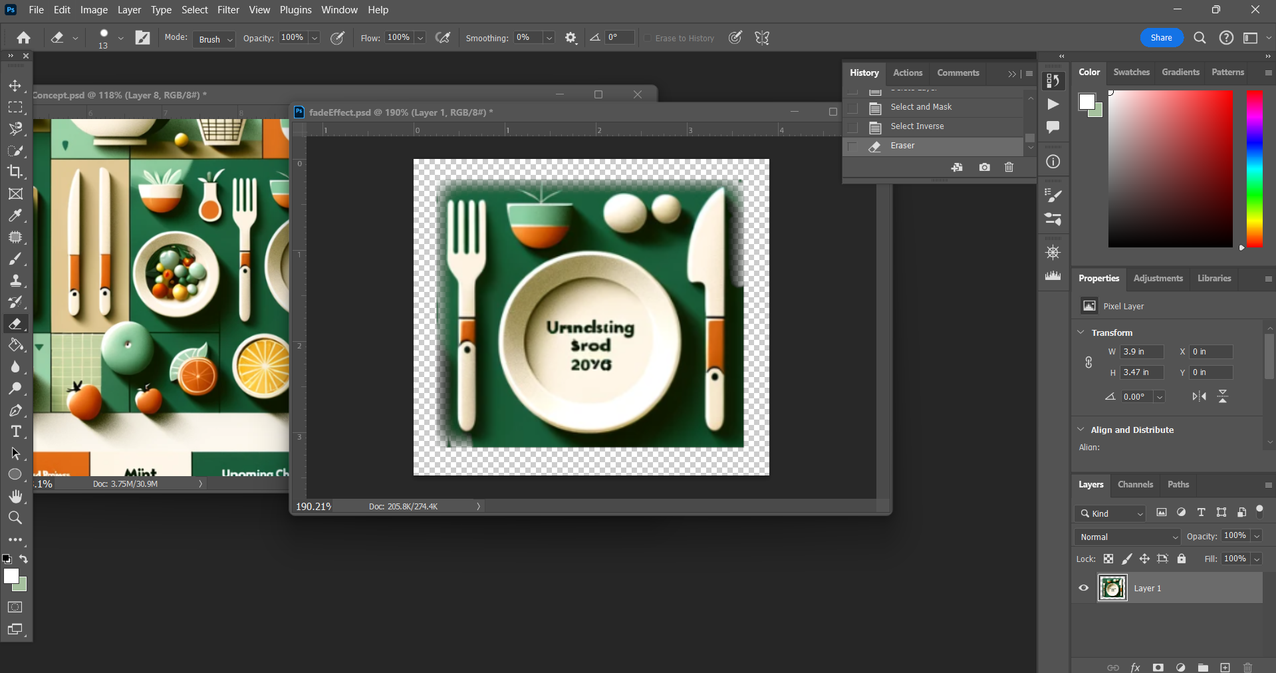Select the Zoom tool
This screenshot has width=1276, height=673.
[x=15, y=517]
